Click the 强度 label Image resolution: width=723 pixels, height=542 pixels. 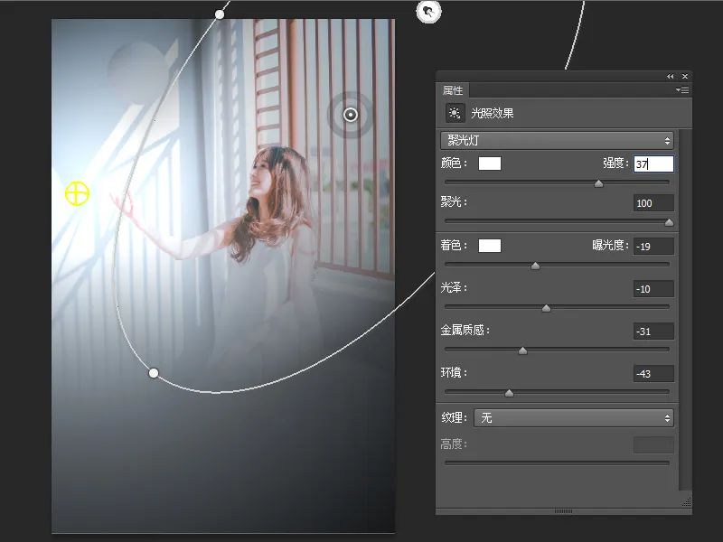point(615,164)
